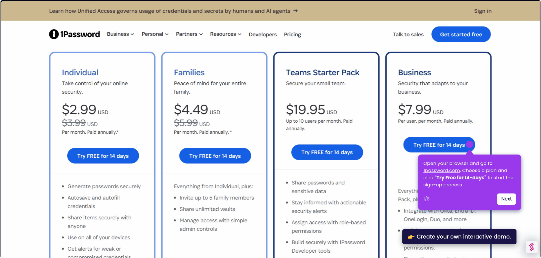Open the Resources dropdown

[225, 34]
